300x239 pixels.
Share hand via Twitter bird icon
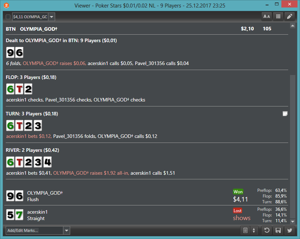click(x=289, y=230)
